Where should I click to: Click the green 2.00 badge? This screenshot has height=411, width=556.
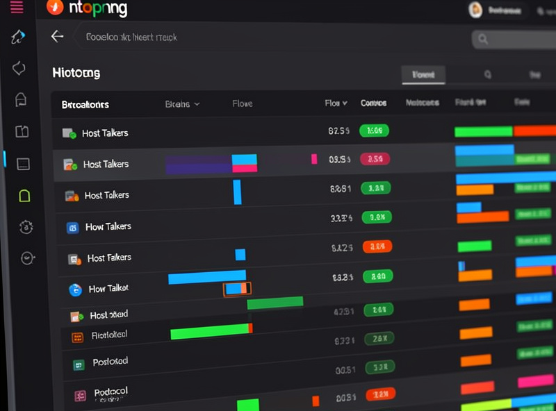pos(378,276)
